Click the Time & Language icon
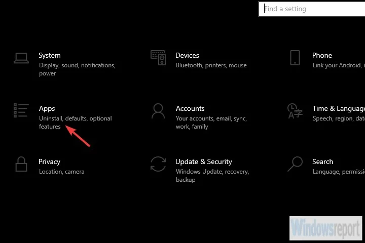The height and width of the screenshot is (243, 365). (295, 110)
